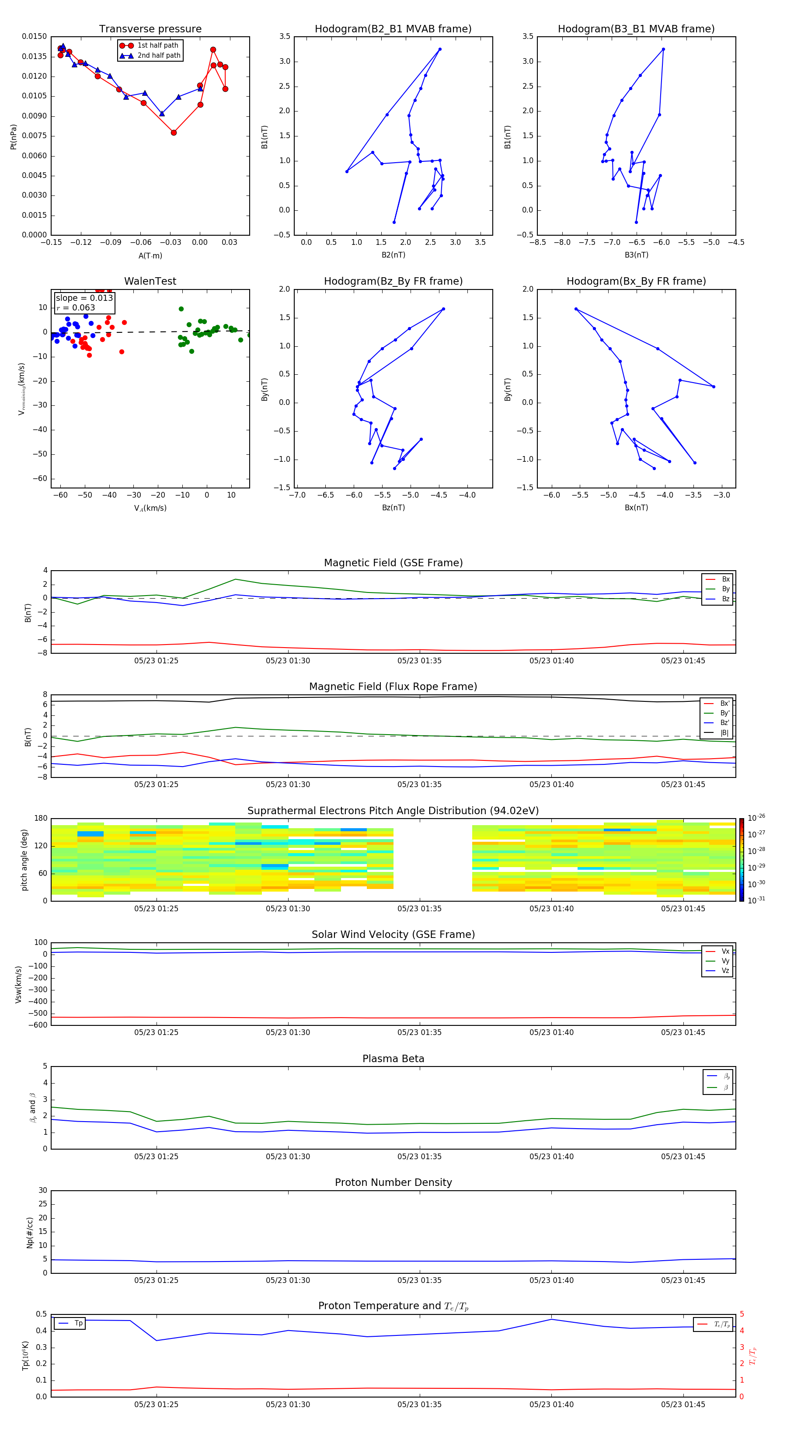787x1443 pixels.
Task: Click the "V_A(km/s)" axis label of WalenTest
Action: pyautogui.click(x=150, y=508)
